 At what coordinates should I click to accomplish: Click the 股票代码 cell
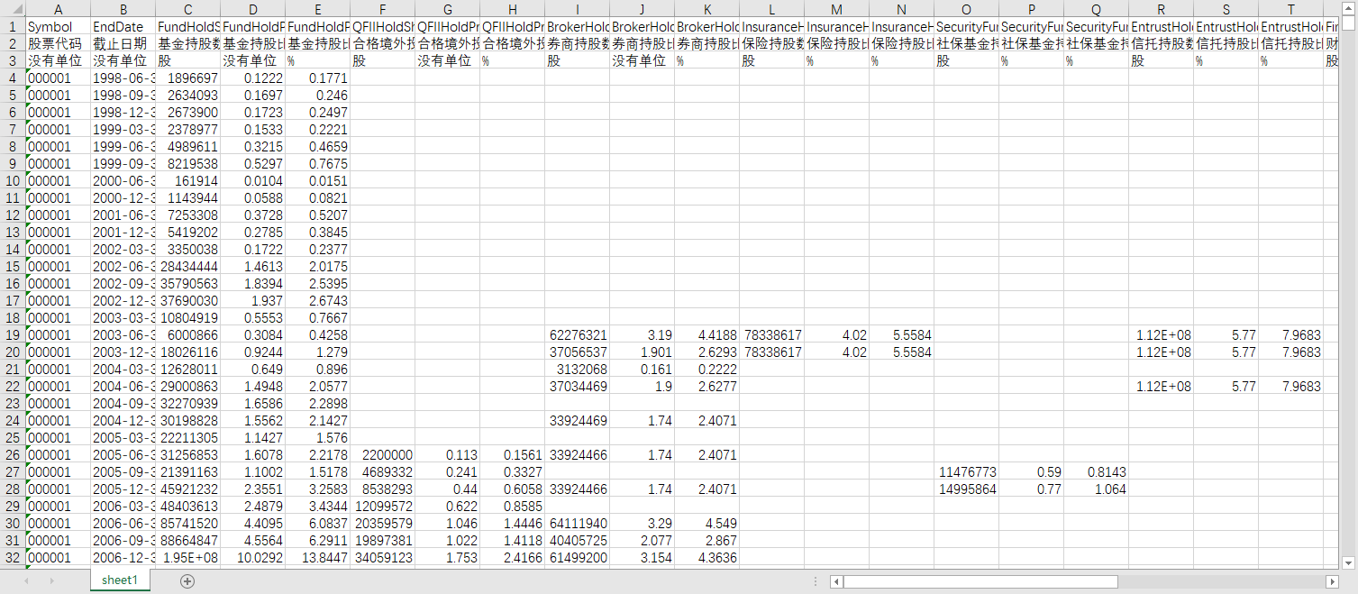click(59, 43)
